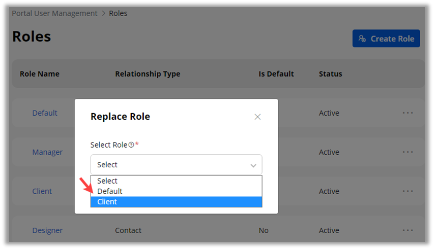Sort by the Role Name column header
434x249 pixels.
coord(40,74)
